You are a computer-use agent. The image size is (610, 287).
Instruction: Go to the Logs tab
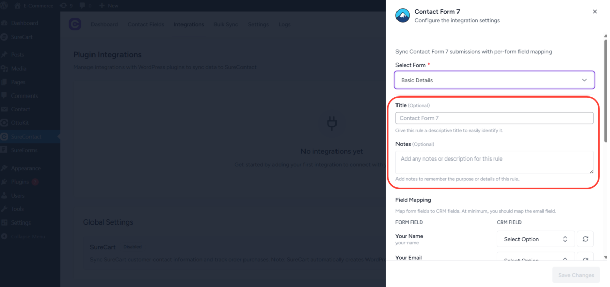pyautogui.click(x=285, y=24)
